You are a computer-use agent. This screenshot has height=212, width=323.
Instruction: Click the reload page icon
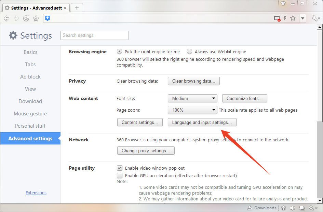pos(26,18)
